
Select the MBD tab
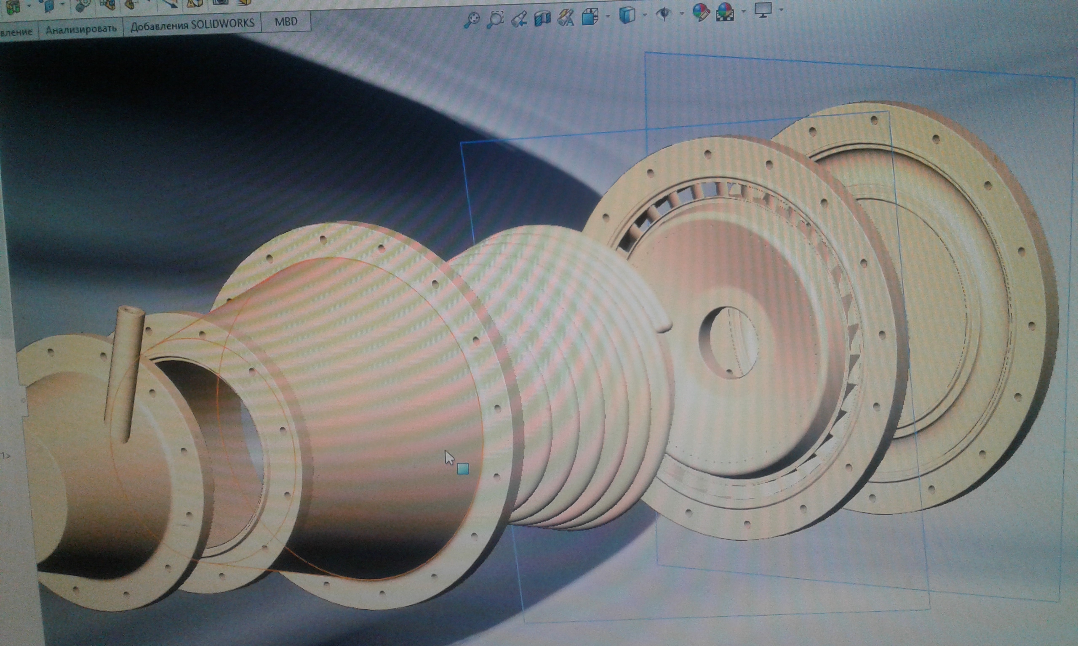coord(286,21)
